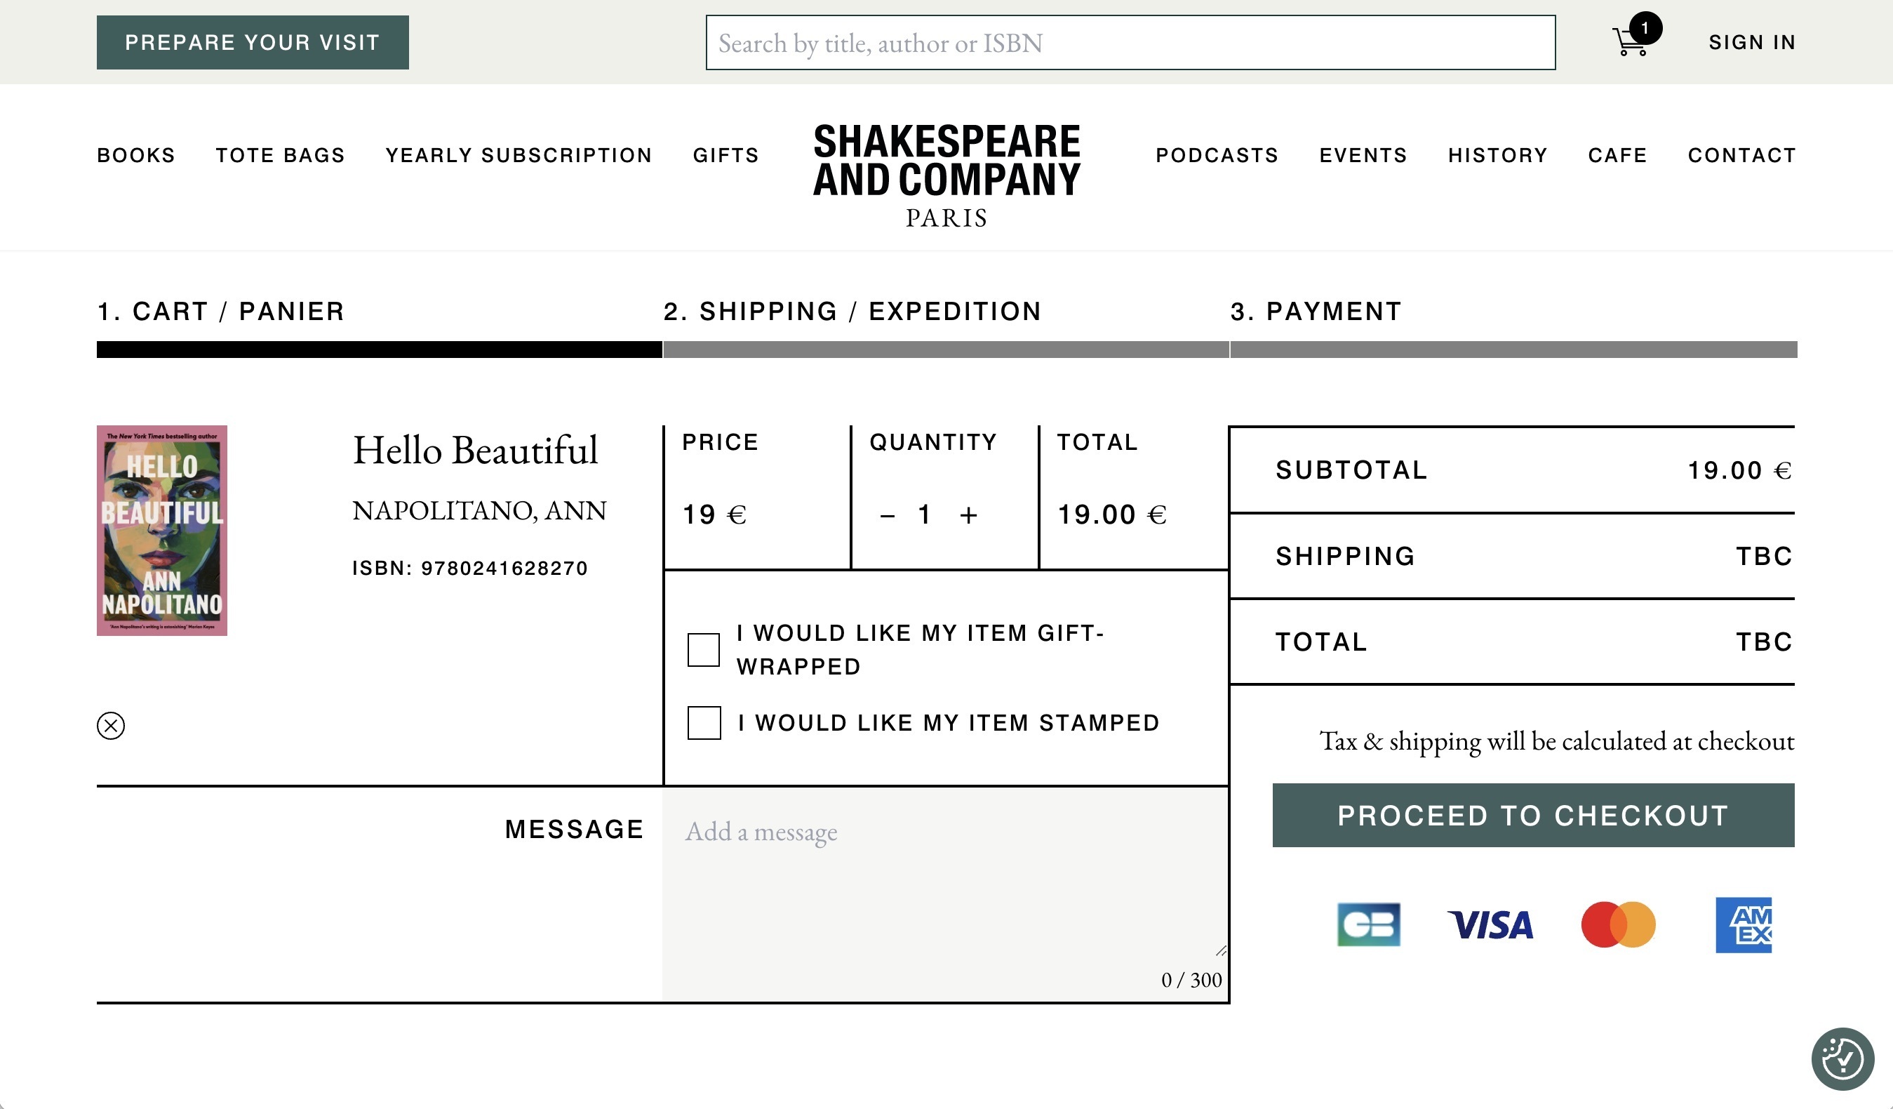Remove Hello Beautiful with the circled X
1893x1109 pixels.
click(110, 725)
